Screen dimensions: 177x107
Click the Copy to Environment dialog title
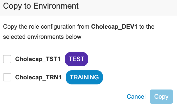[41, 6]
